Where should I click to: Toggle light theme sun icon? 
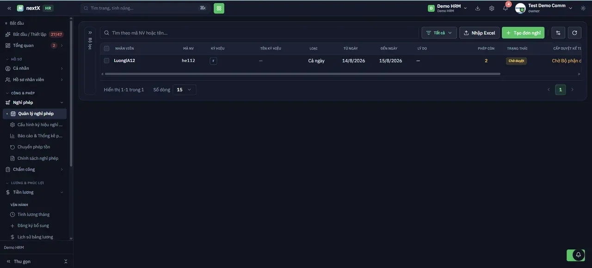(x=583, y=8)
